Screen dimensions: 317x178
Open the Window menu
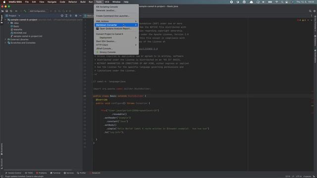point(116,2)
